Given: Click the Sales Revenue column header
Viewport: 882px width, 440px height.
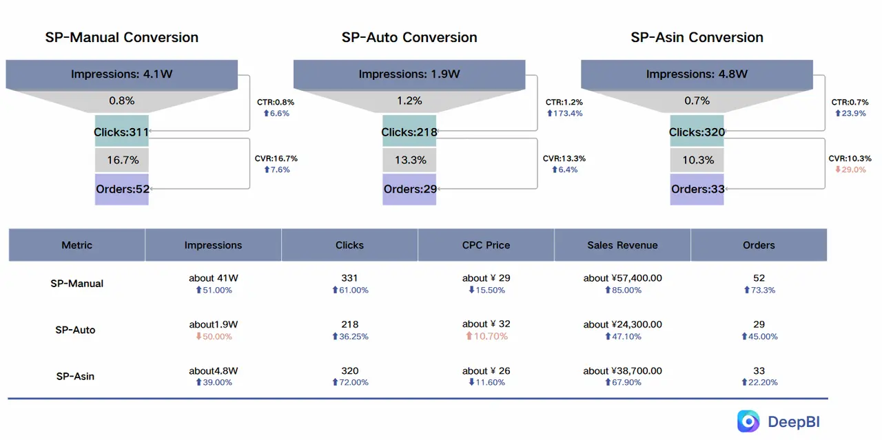Looking at the screenshot, I should (x=622, y=245).
